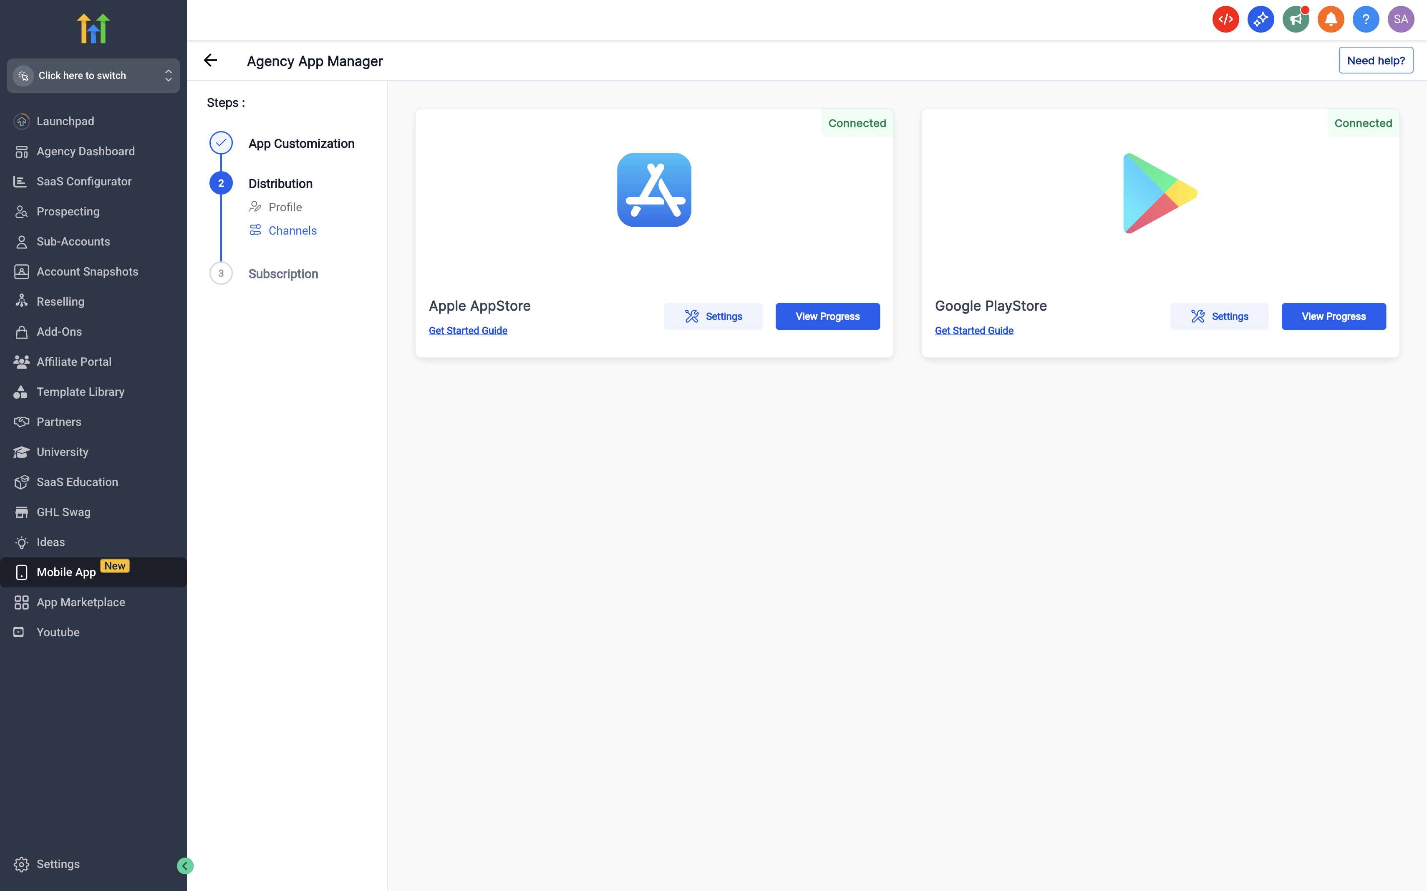Open Google PlayStore Get Started Guide
This screenshot has height=891, width=1427.
973,331
